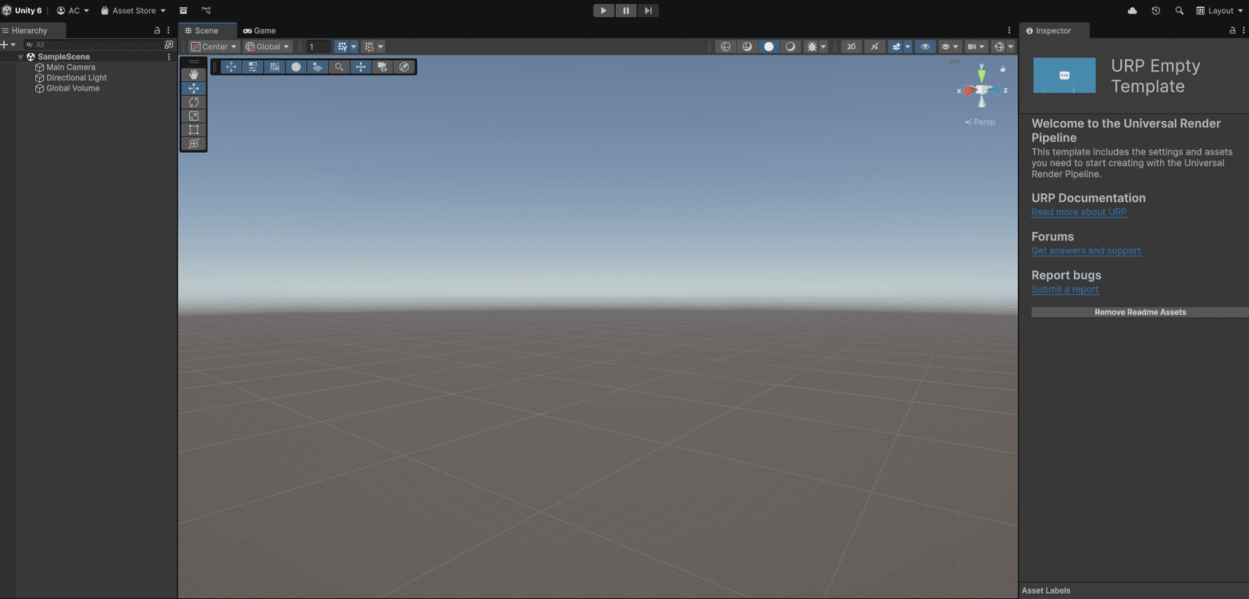1249x599 pixels.
Task: Open the Asset Store dropdown
Action: click(x=133, y=11)
